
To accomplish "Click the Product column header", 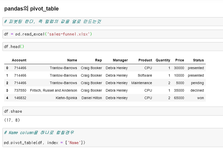I will pyautogui.click(x=145, y=60).
